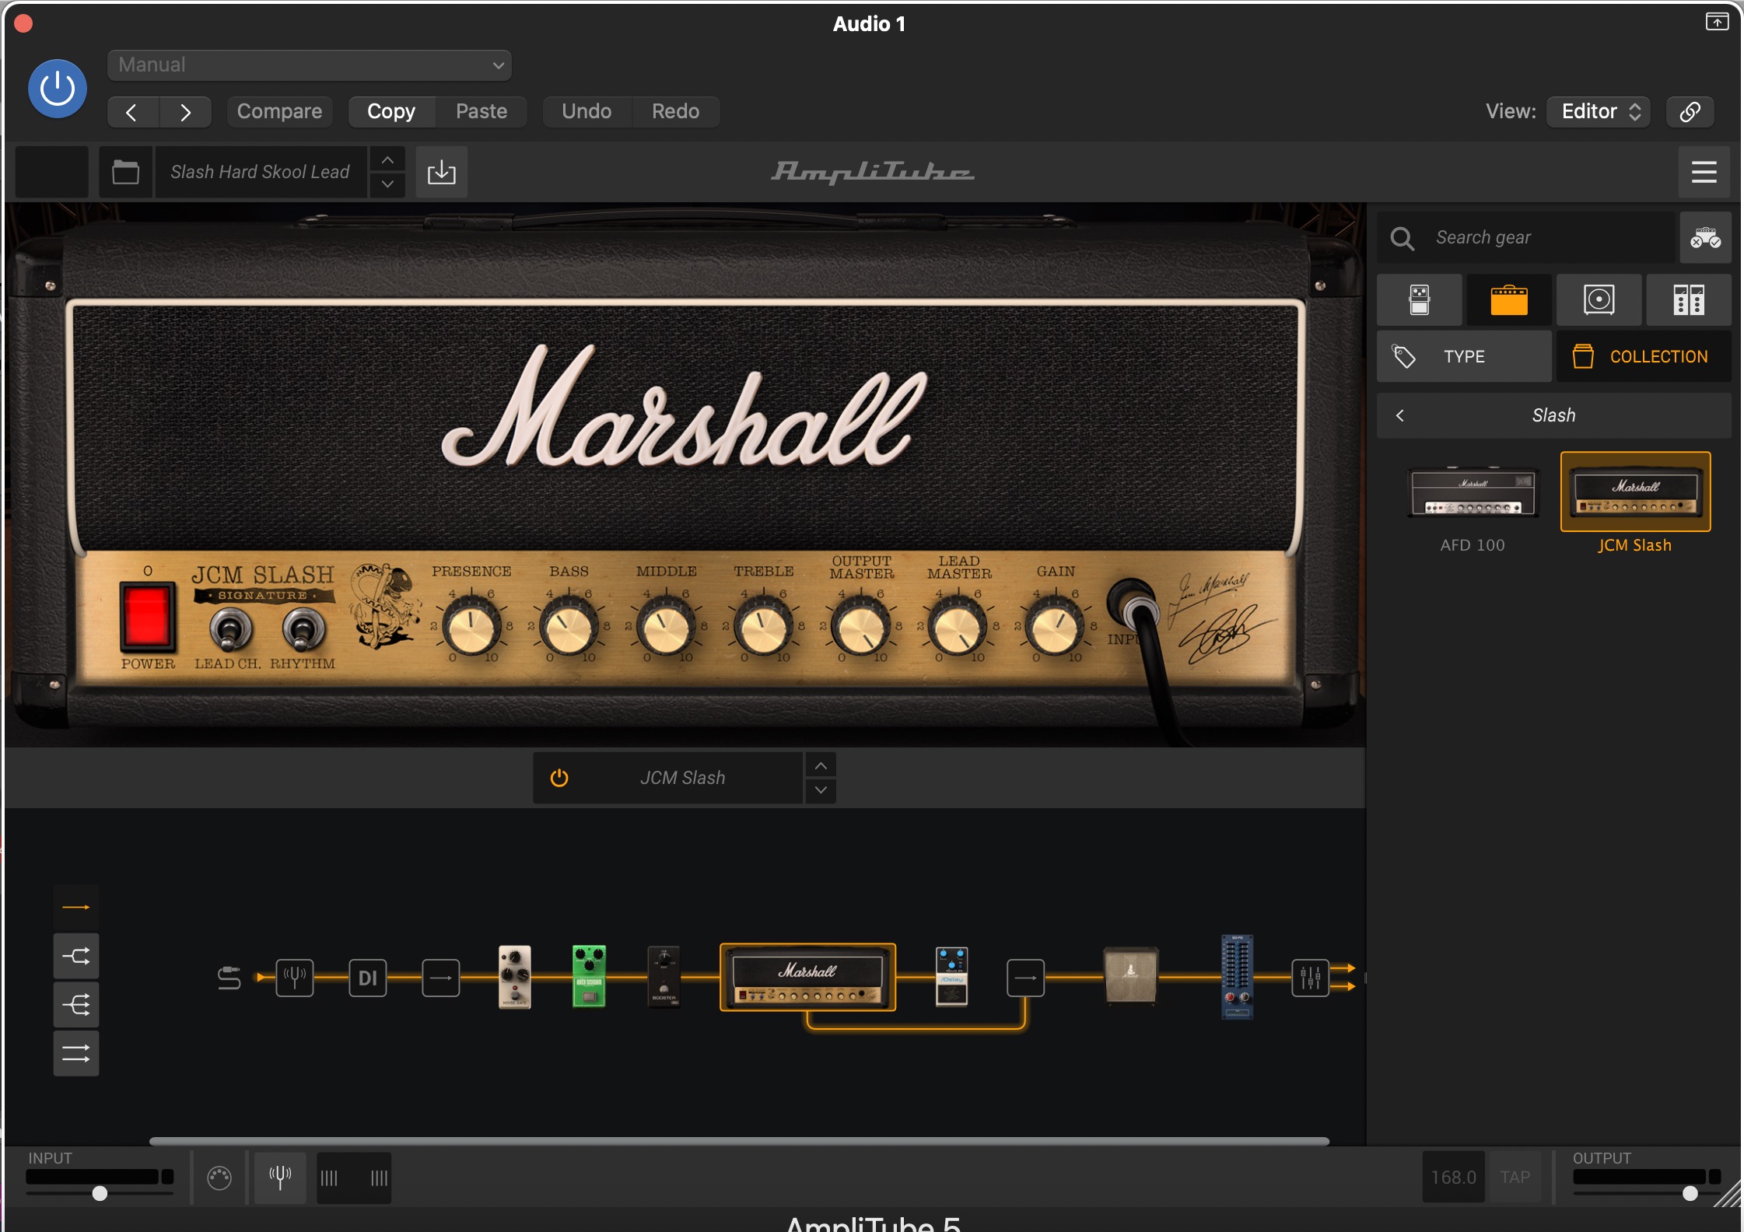Select the stomp pedal gear category

pyautogui.click(x=1420, y=299)
